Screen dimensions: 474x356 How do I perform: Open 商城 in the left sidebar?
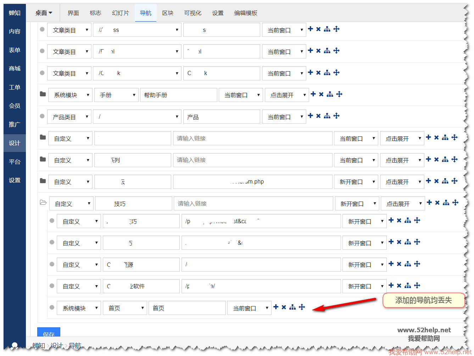pyautogui.click(x=15, y=69)
